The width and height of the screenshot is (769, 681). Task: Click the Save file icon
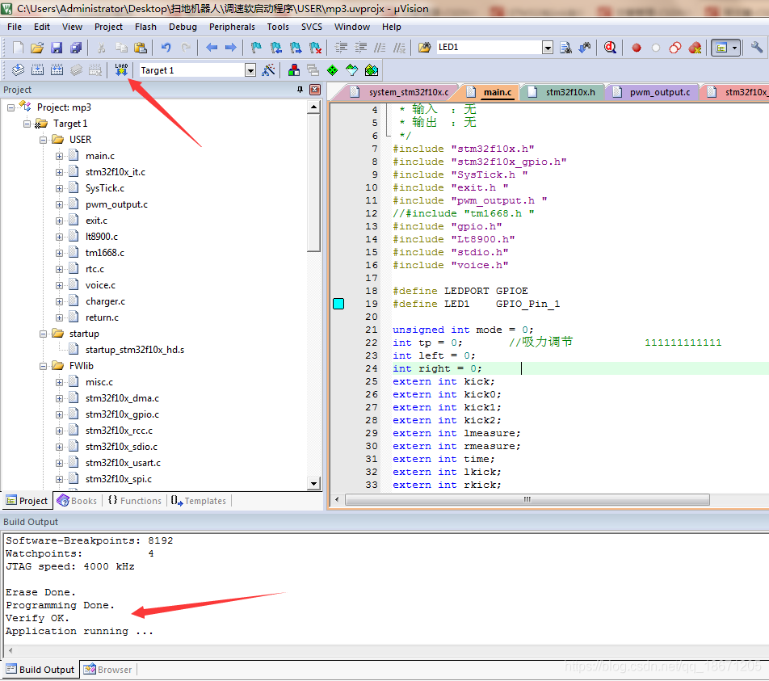(x=57, y=48)
